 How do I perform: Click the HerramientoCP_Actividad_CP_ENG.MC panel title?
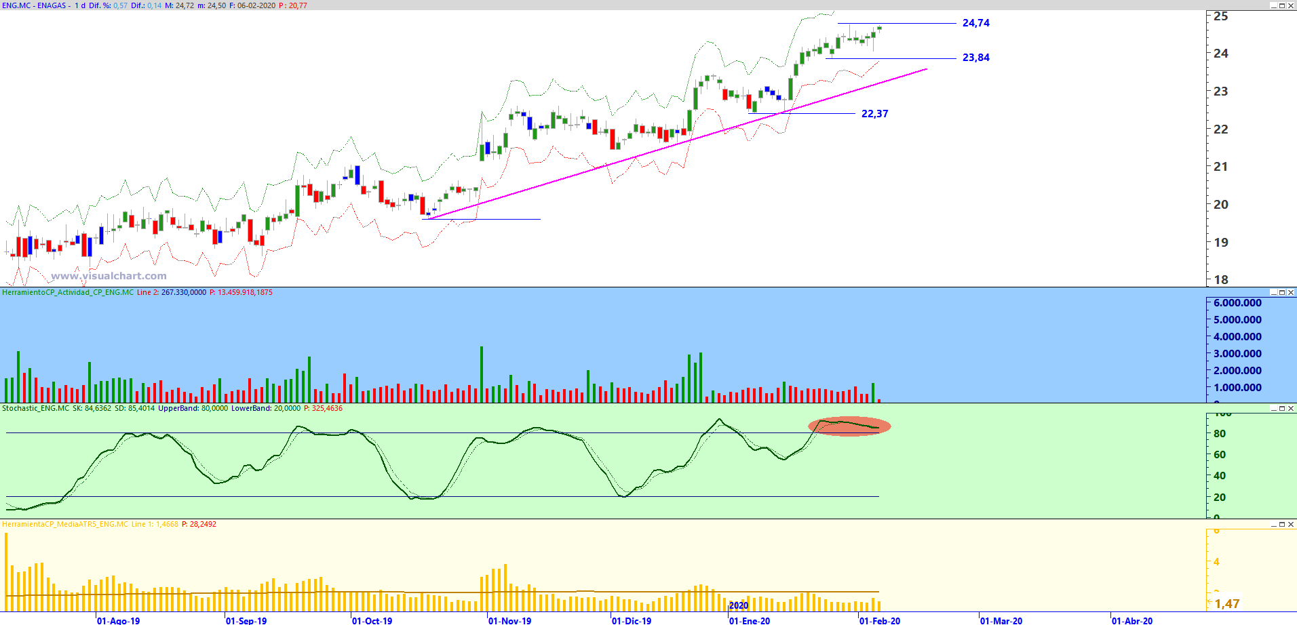[68, 293]
